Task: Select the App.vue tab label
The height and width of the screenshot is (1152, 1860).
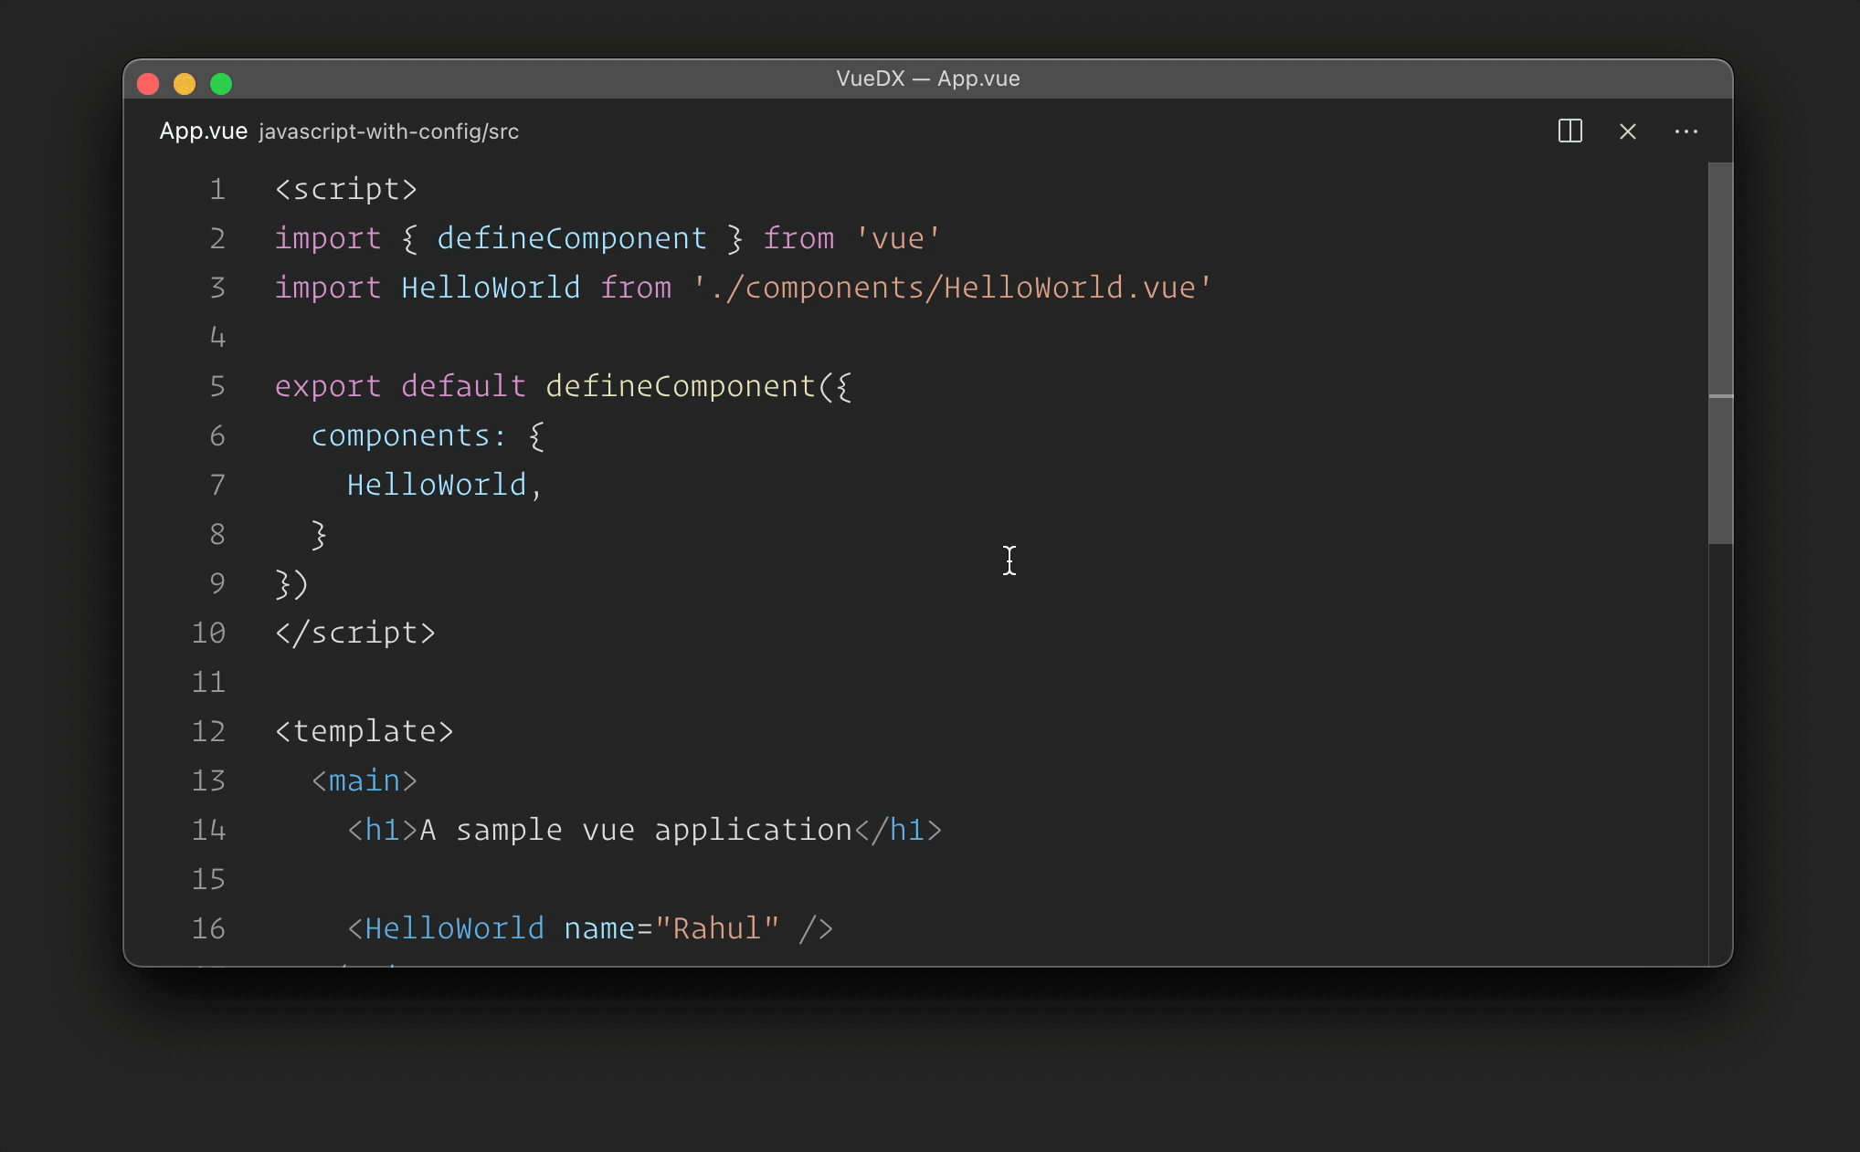Action: (204, 131)
